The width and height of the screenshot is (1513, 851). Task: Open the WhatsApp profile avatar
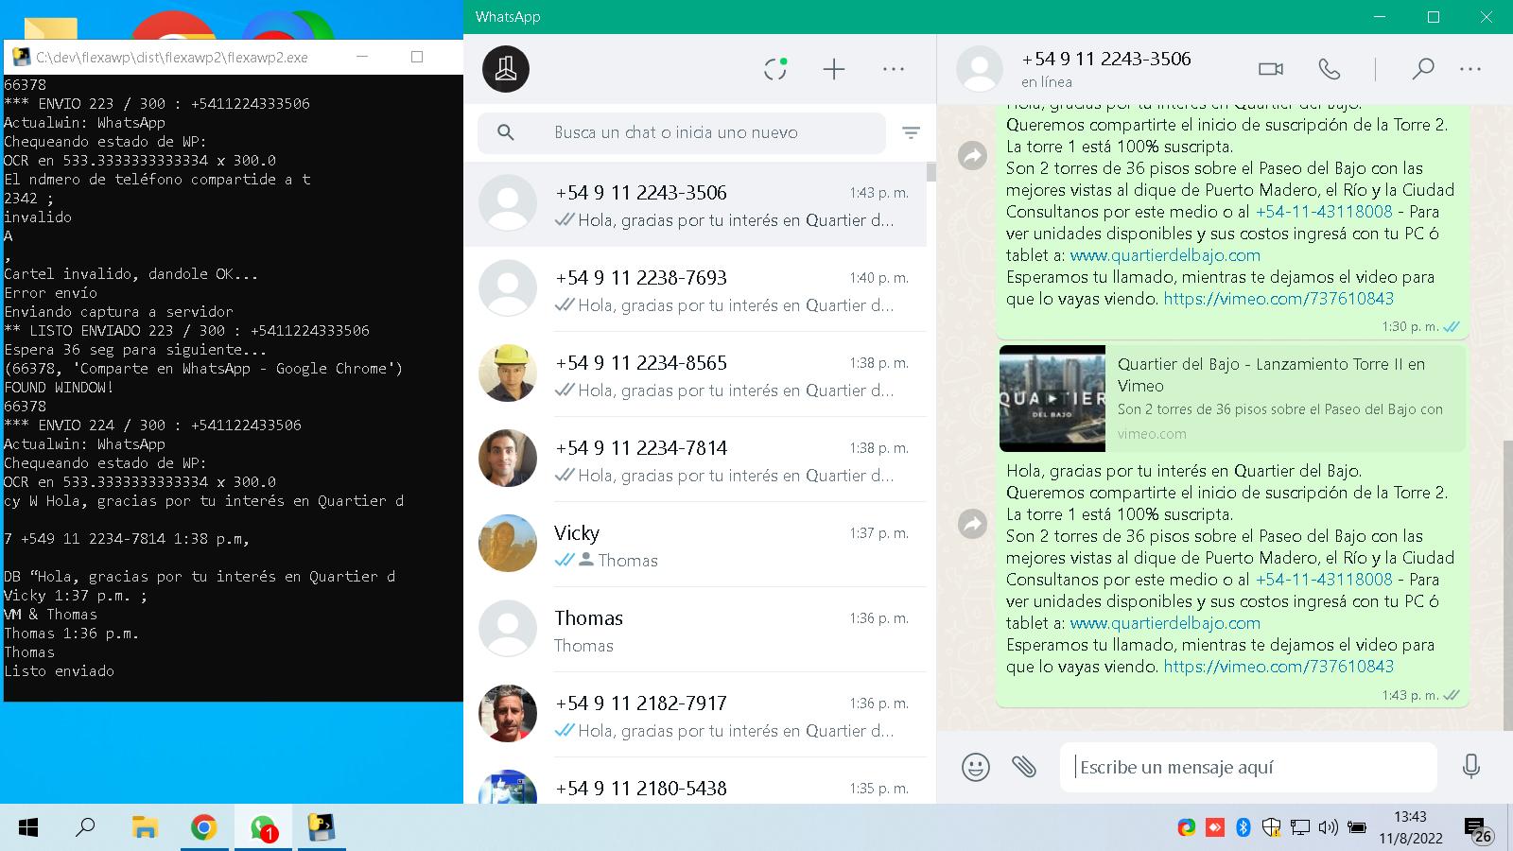tap(506, 69)
